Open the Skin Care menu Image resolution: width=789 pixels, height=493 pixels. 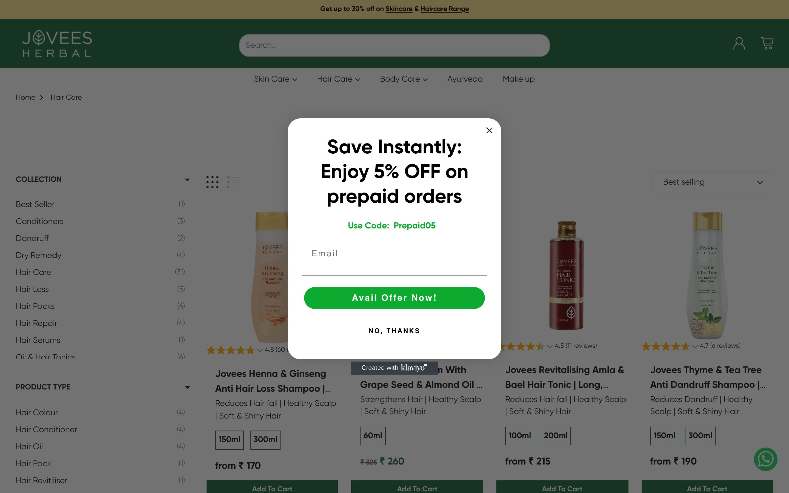tap(276, 79)
